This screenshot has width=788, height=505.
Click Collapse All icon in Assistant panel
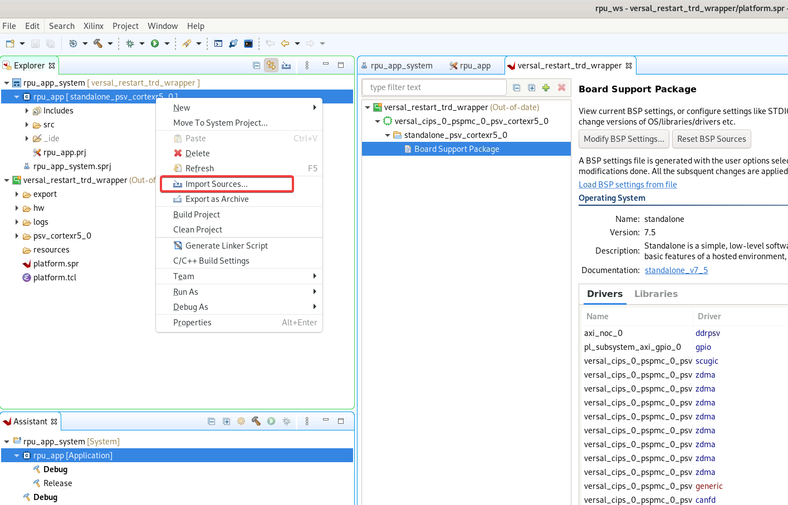(x=212, y=421)
